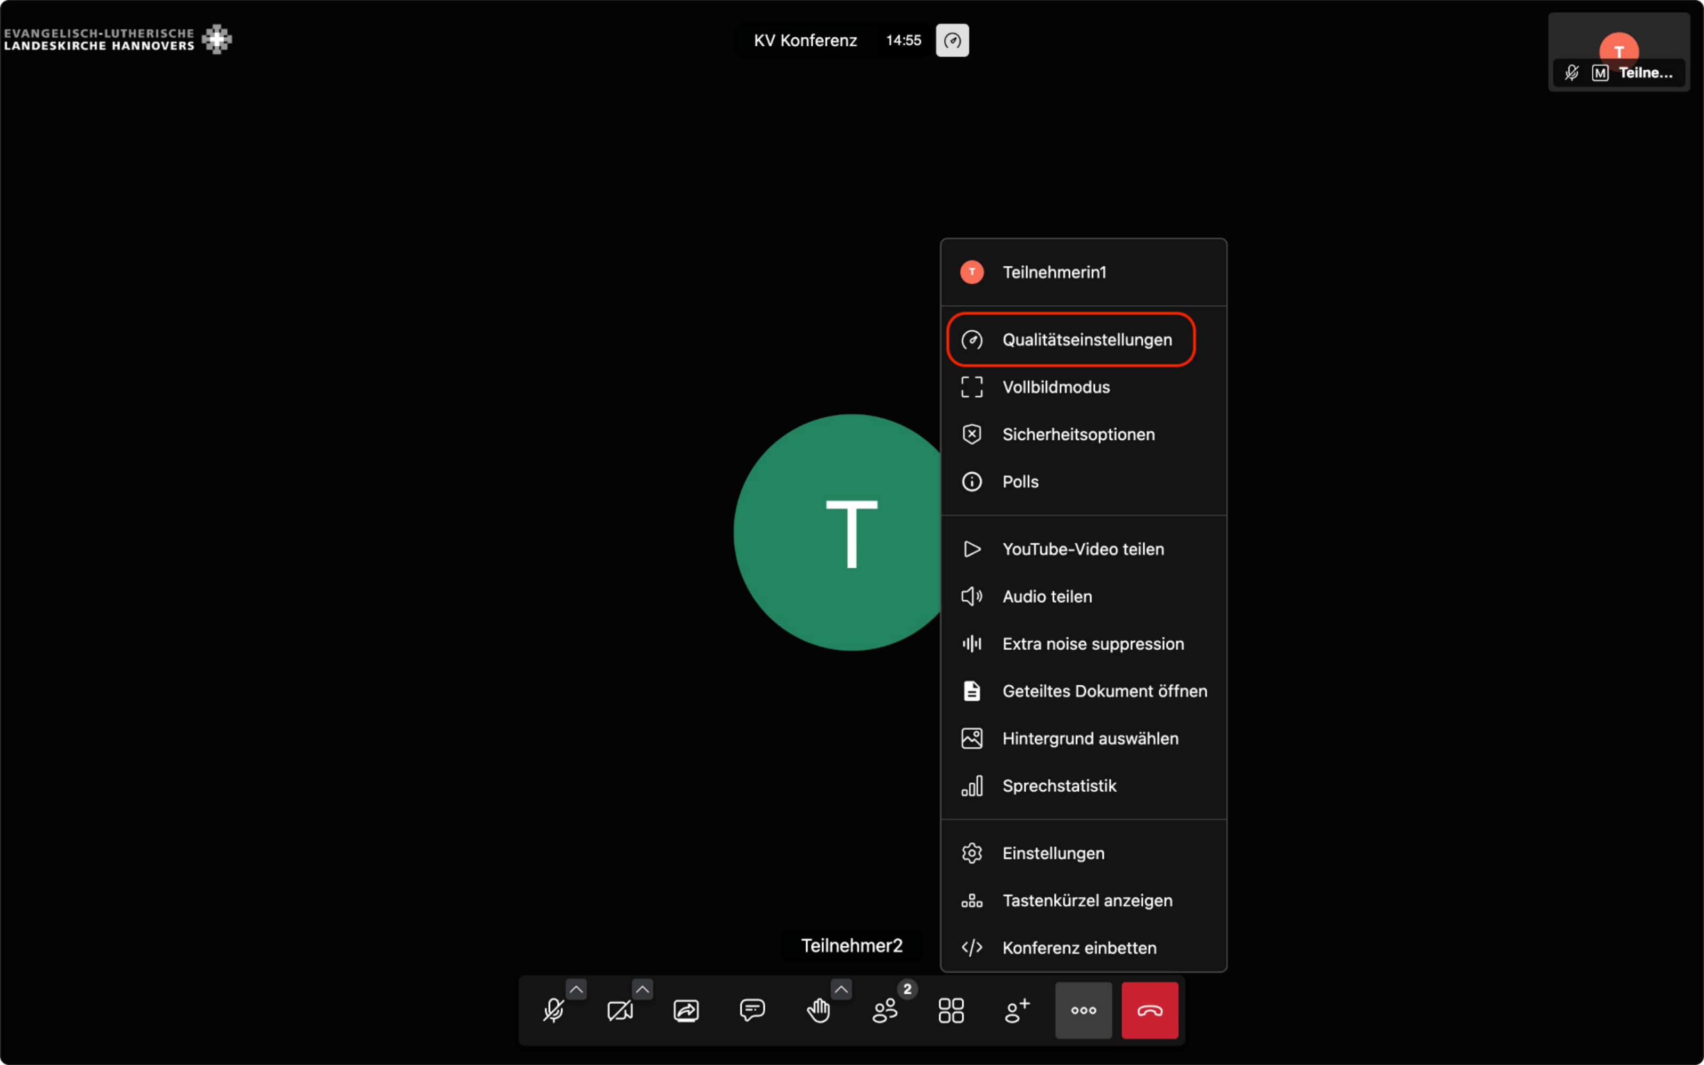
Task: Click the bar chart icon for Sprechstatistik
Action: pyautogui.click(x=972, y=785)
